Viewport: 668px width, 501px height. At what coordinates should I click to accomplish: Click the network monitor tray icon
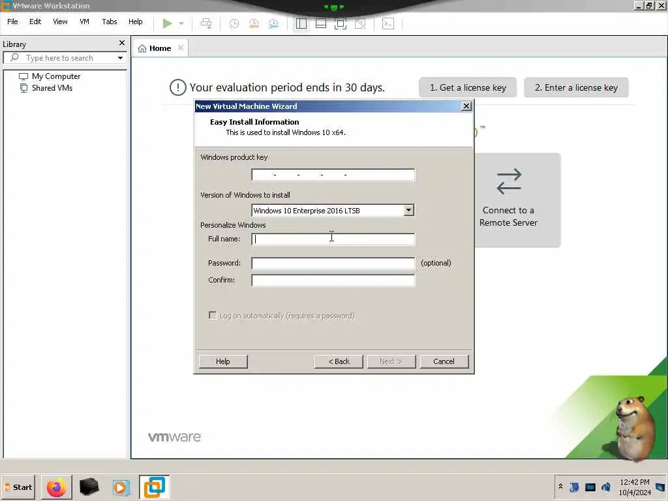click(x=590, y=487)
